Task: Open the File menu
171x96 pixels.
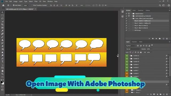Action: pyautogui.click(x=6, y=1)
